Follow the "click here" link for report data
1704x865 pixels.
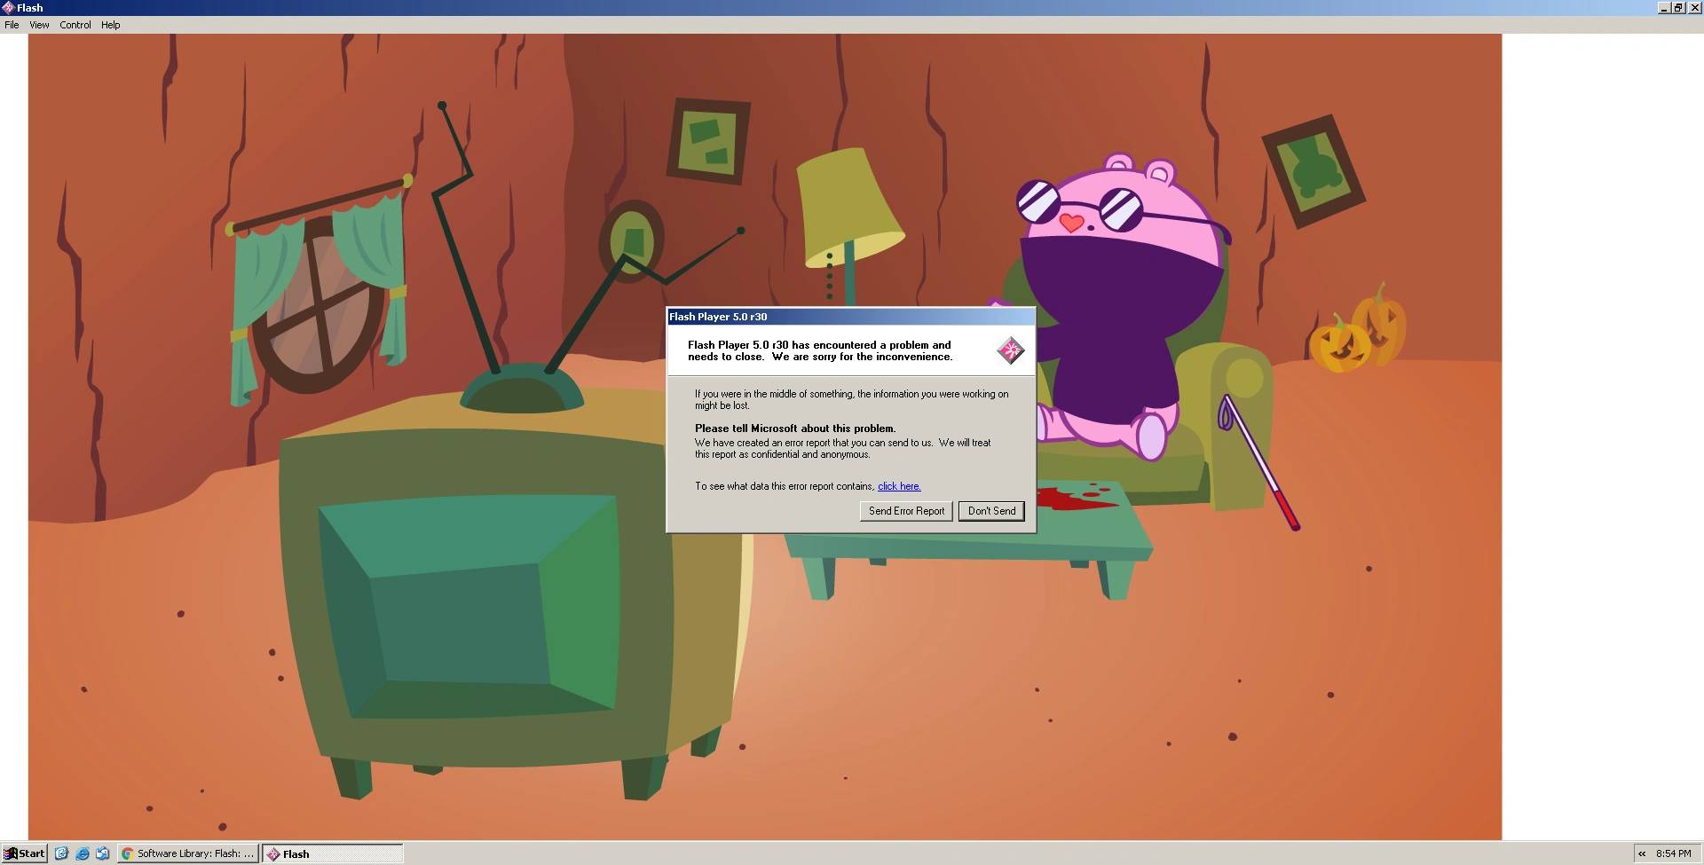pos(899,486)
